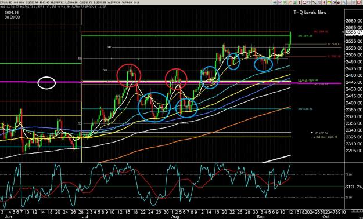The width and height of the screenshot is (363, 219).
Task: Click the 'T=Q Levels New' label
Action: click(x=310, y=13)
